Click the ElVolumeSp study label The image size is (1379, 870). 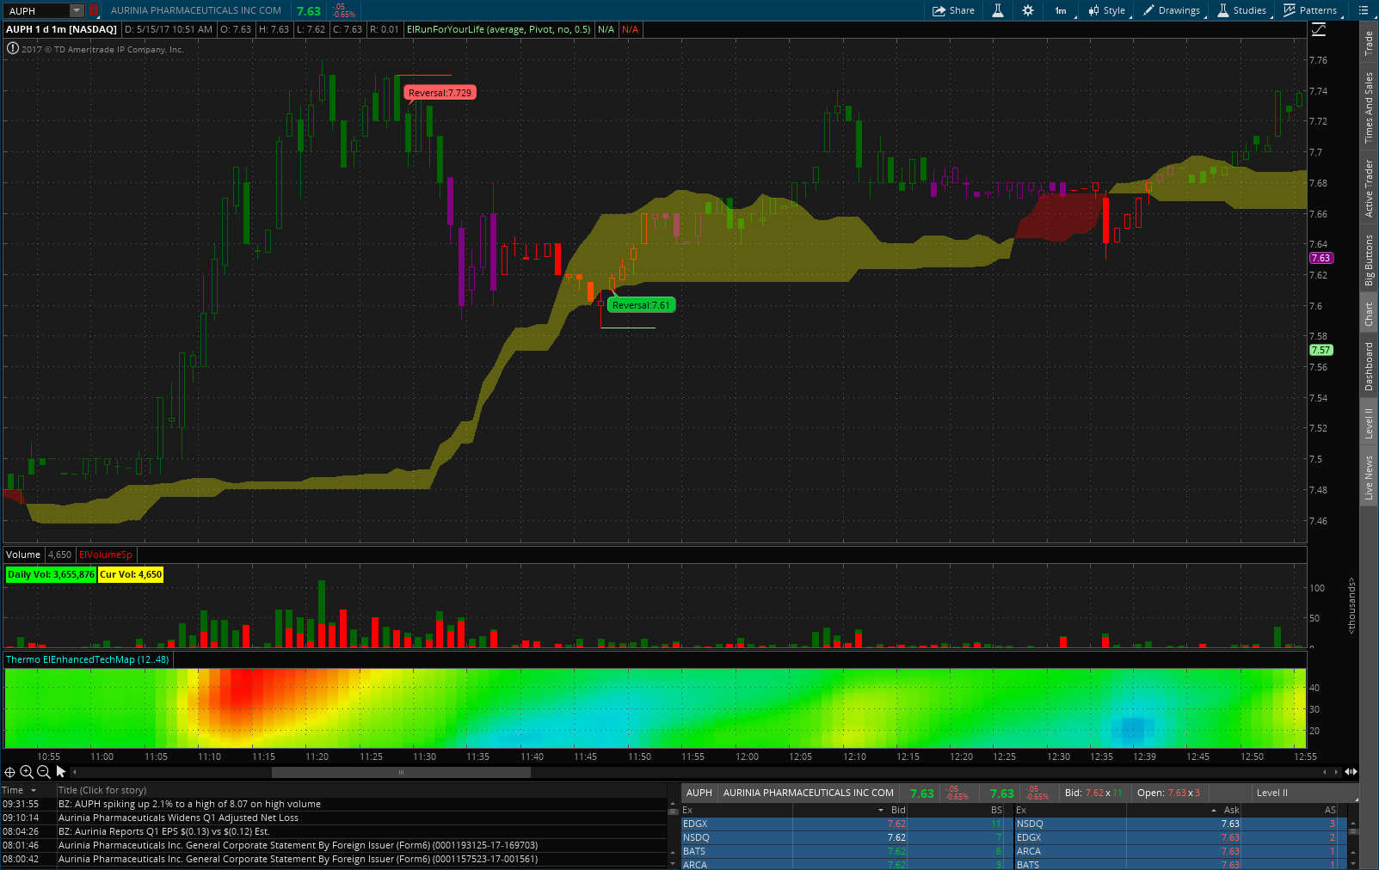(x=106, y=554)
